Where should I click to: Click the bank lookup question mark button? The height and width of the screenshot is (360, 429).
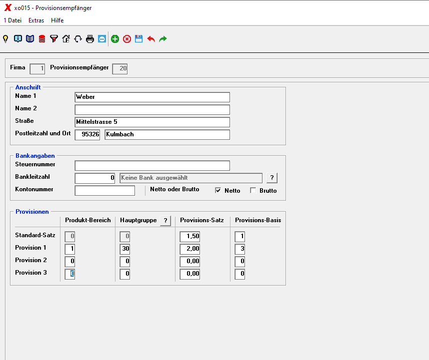[x=272, y=178]
